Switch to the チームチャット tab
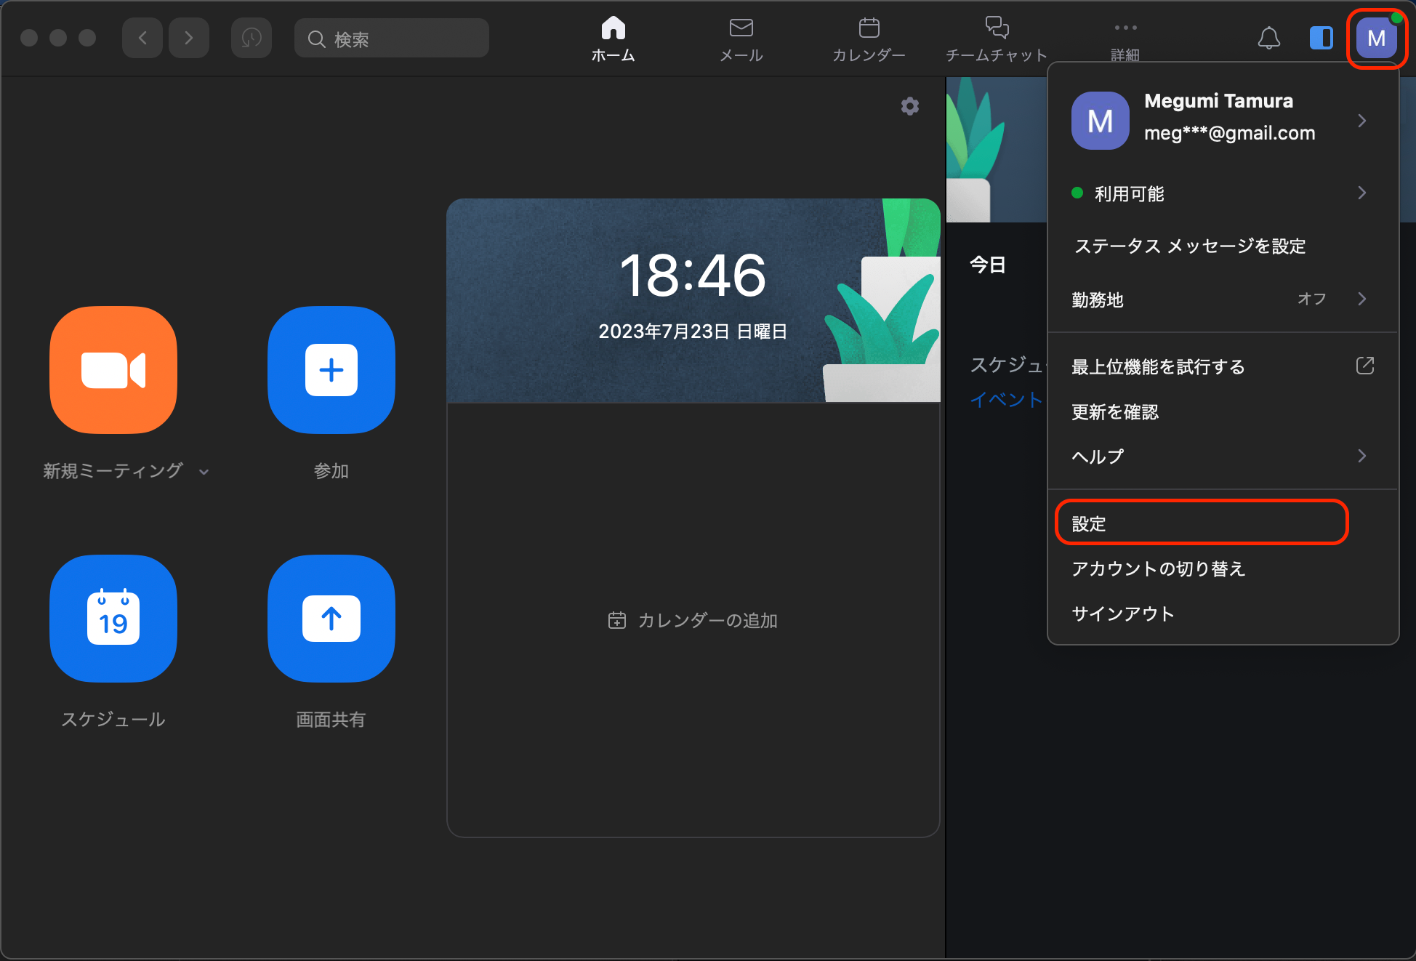Viewport: 1416px width, 961px height. (996, 39)
